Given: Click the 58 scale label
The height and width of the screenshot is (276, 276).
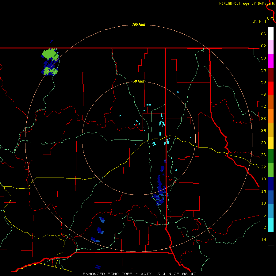Looking at the screenshot, I should [x=263, y=58].
